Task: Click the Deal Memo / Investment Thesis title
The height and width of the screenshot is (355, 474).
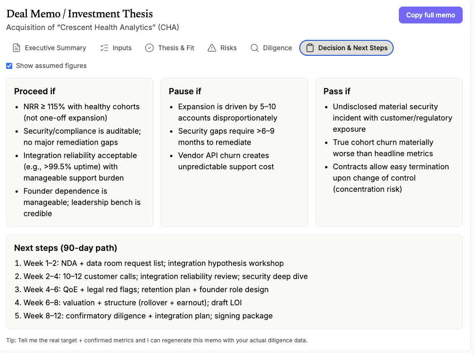Action: 79,14
